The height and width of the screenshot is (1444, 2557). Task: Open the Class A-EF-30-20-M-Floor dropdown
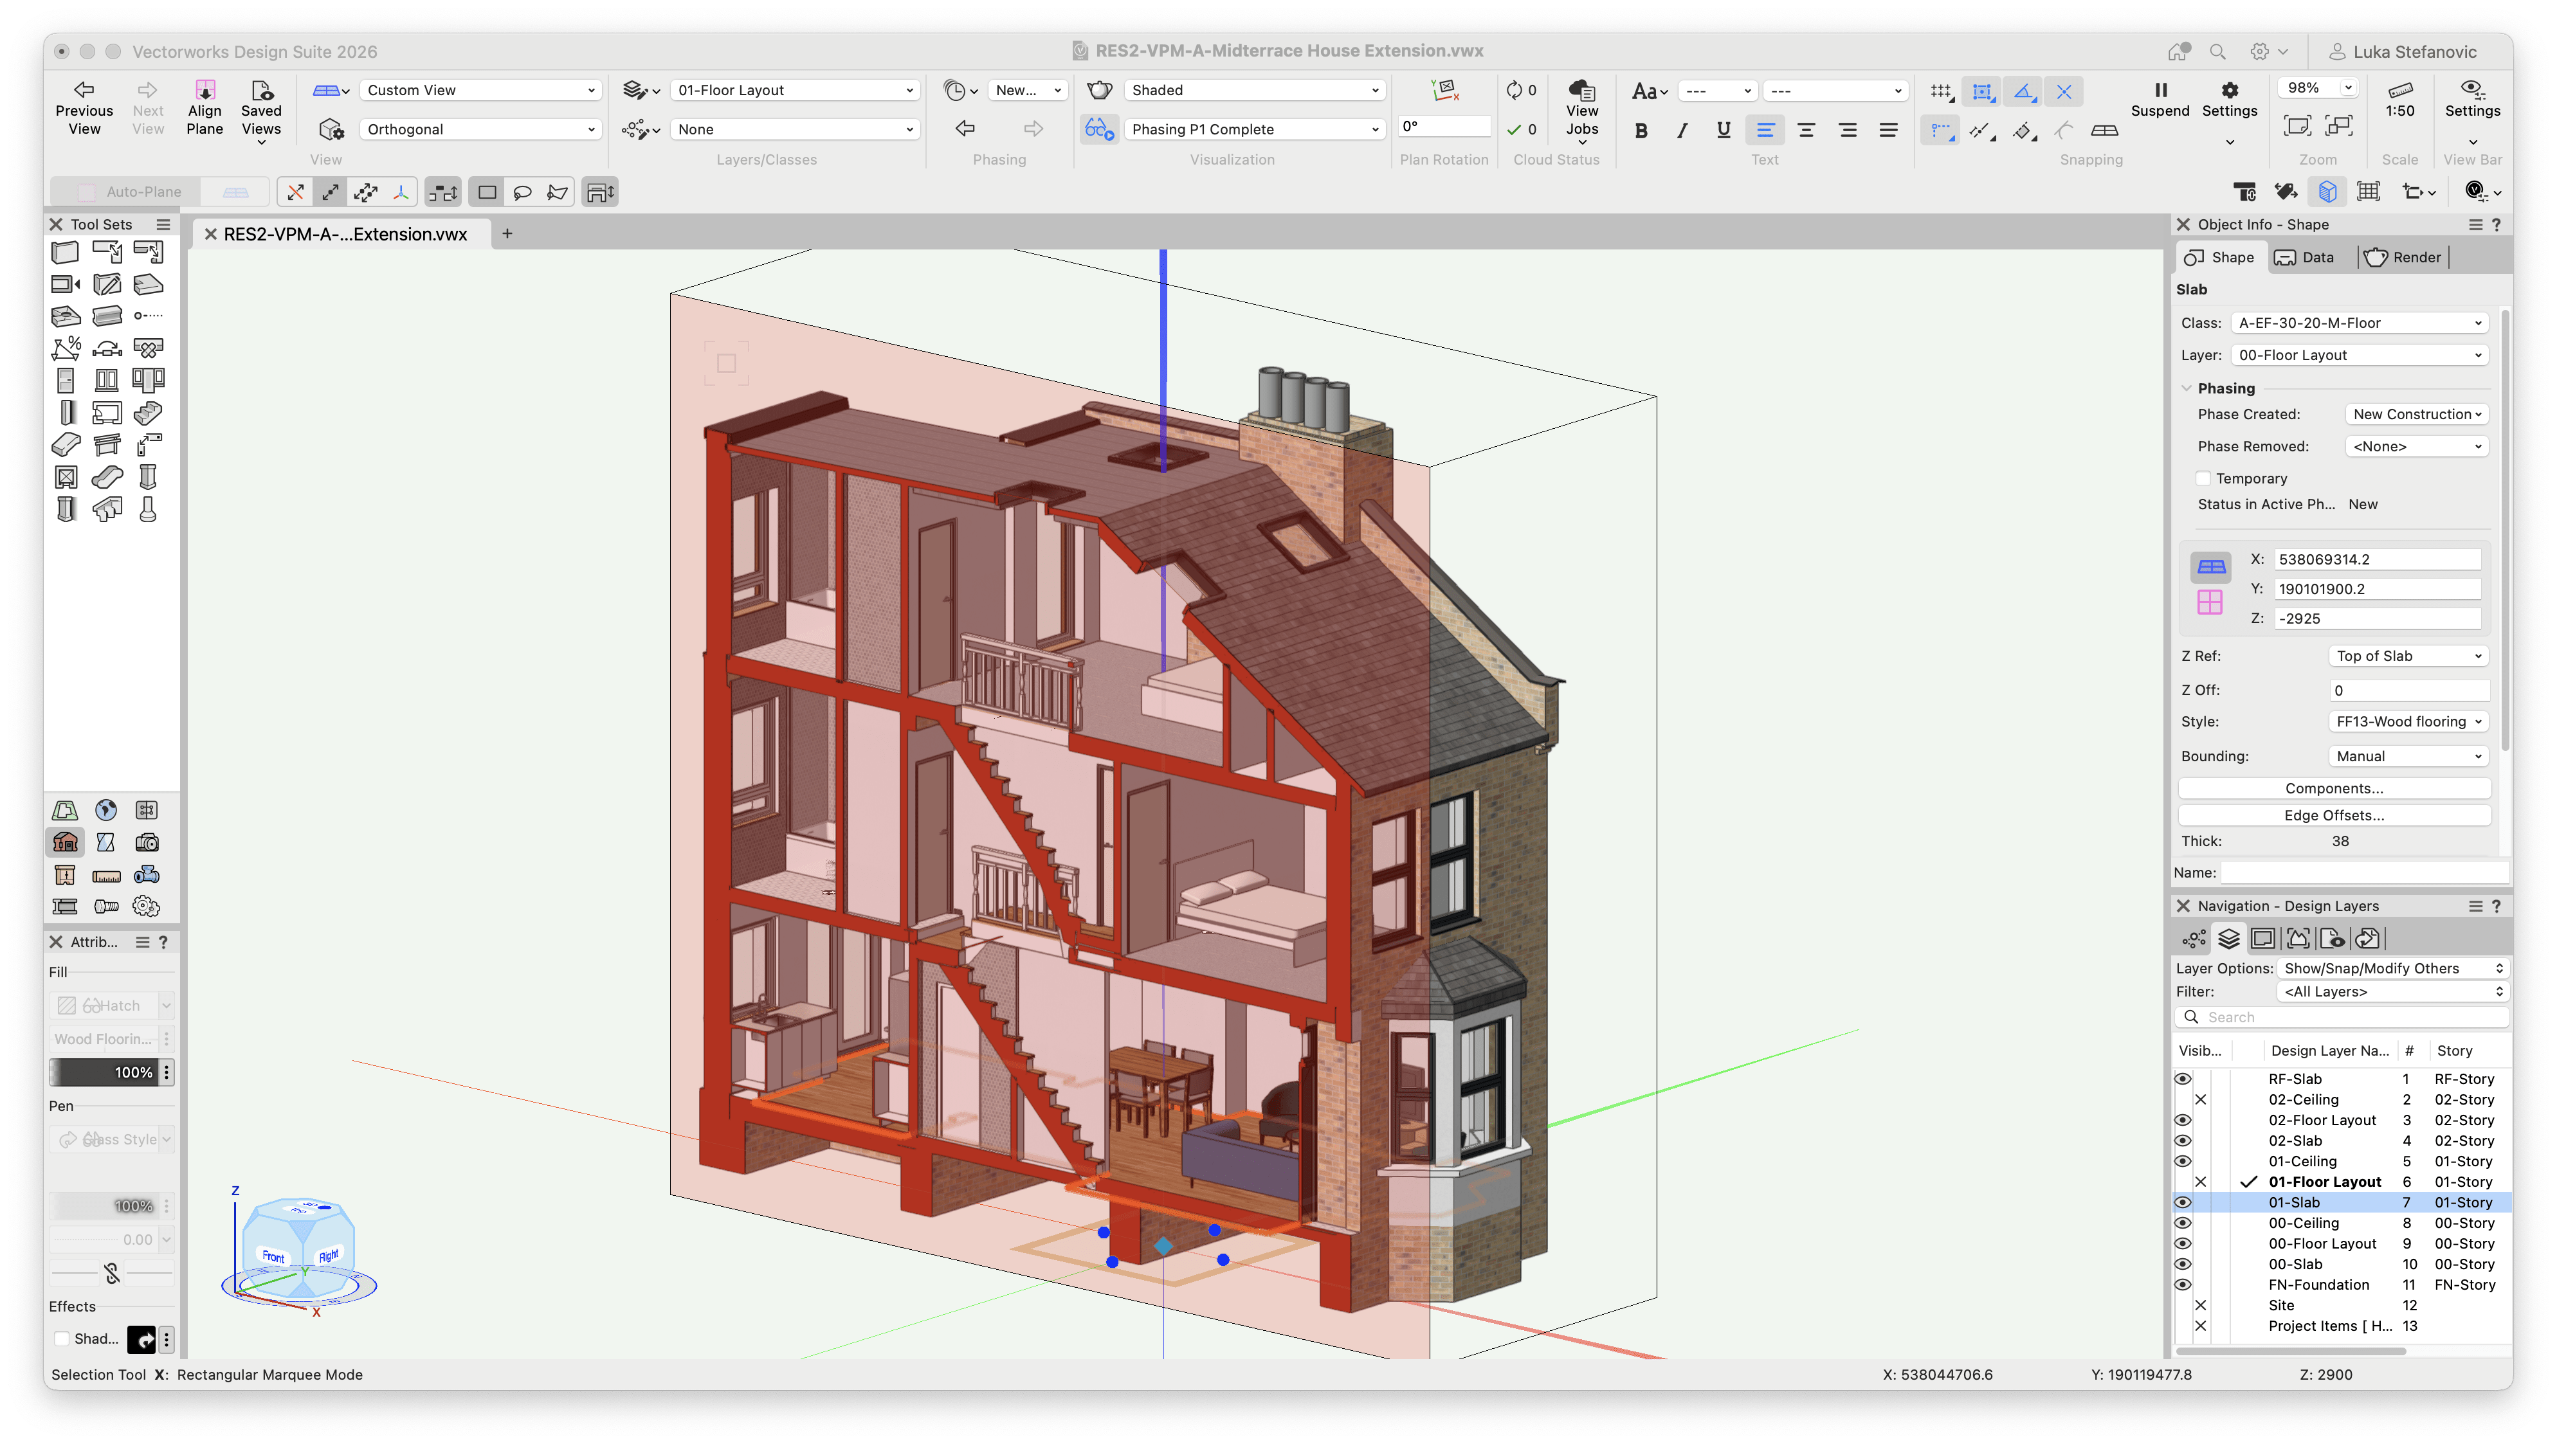[x=2360, y=323]
